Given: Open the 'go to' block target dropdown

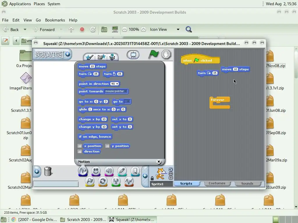Looking at the screenshot, I should point(128,101).
